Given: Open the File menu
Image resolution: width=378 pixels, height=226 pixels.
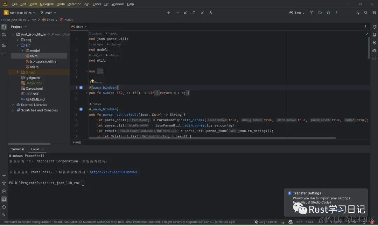Looking at the screenshot, I should 15,4.
